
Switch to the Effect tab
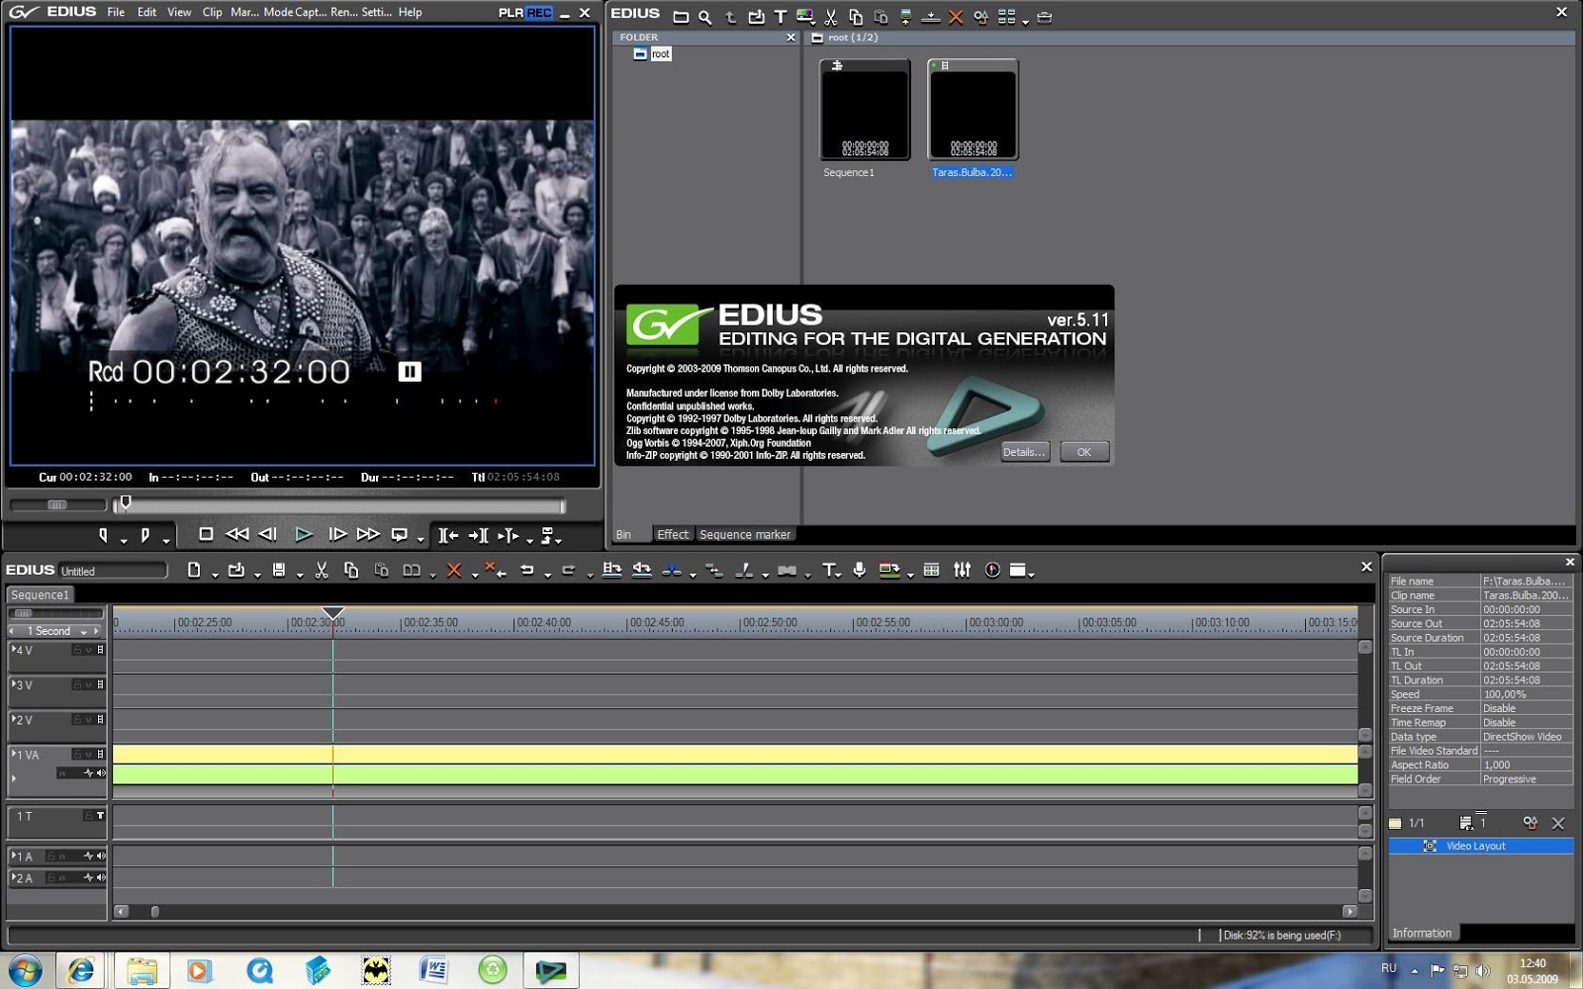[673, 534]
